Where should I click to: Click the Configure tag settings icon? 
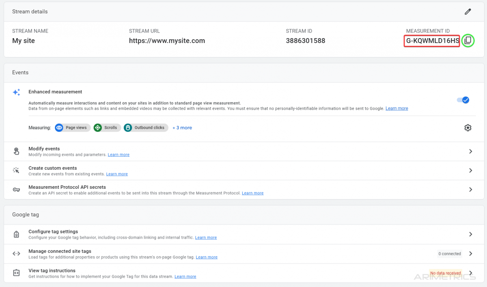[x=16, y=234]
